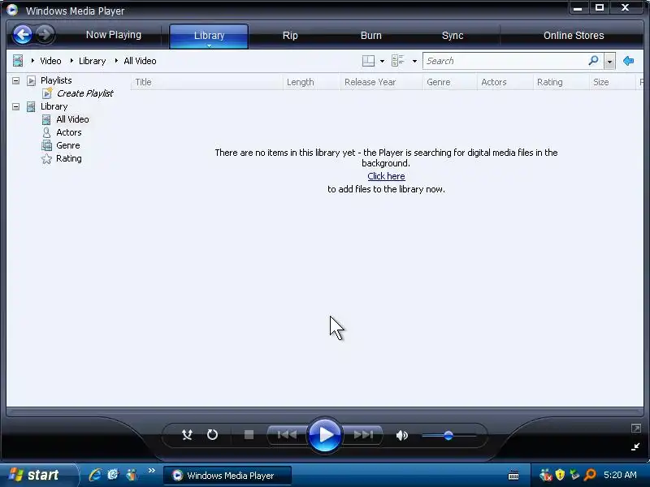Screen dimensions: 650x487
Task: Select Actors in the library tree
Action: pos(69,132)
